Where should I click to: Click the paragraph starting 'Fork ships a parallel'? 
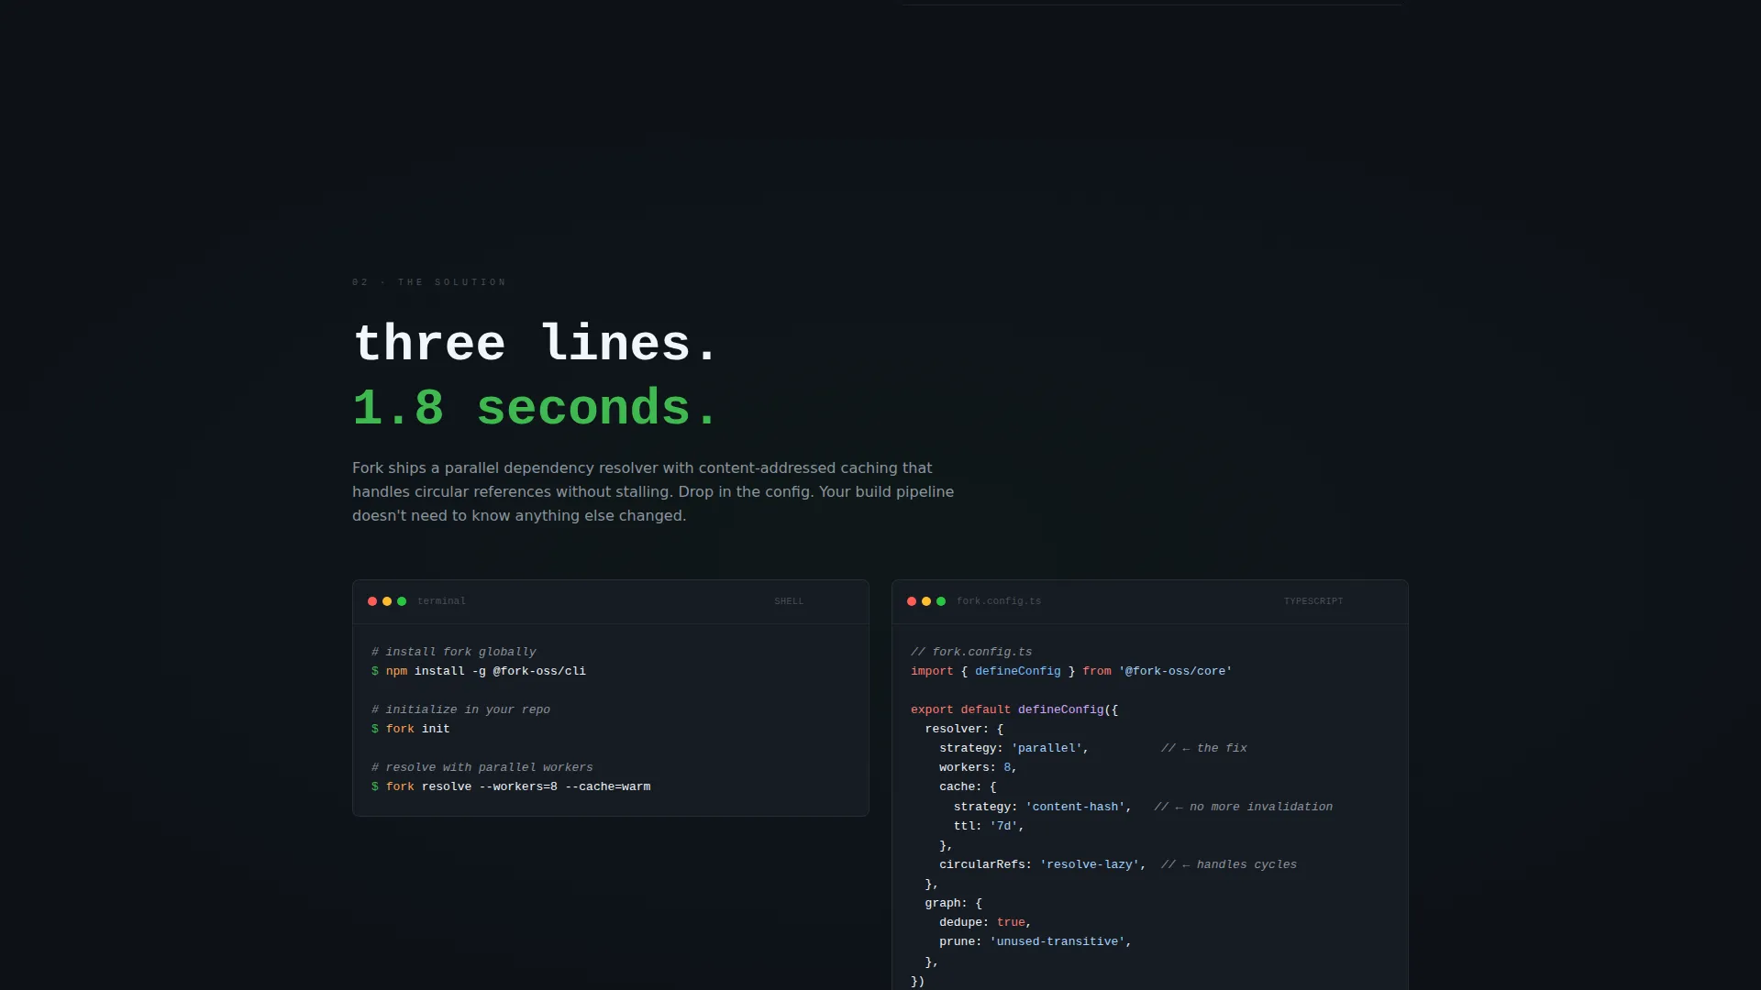point(653,491)
